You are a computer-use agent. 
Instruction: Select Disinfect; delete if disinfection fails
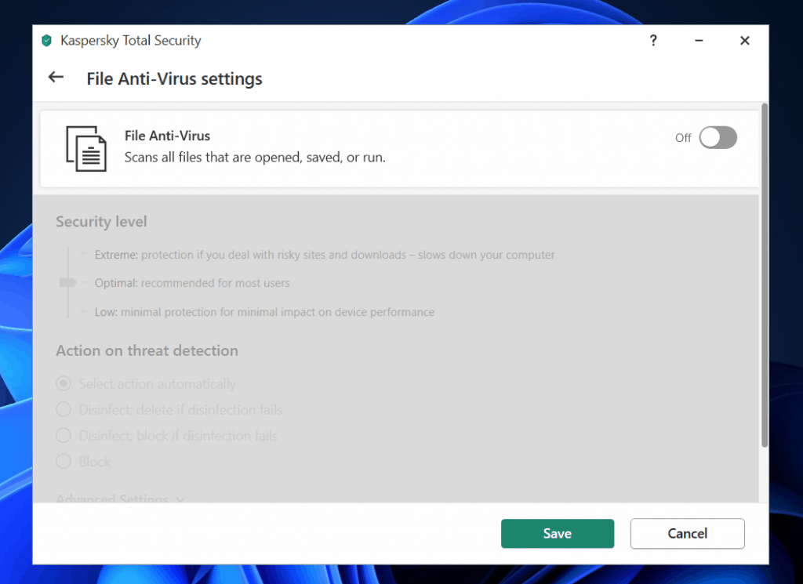tap(64, 410)
